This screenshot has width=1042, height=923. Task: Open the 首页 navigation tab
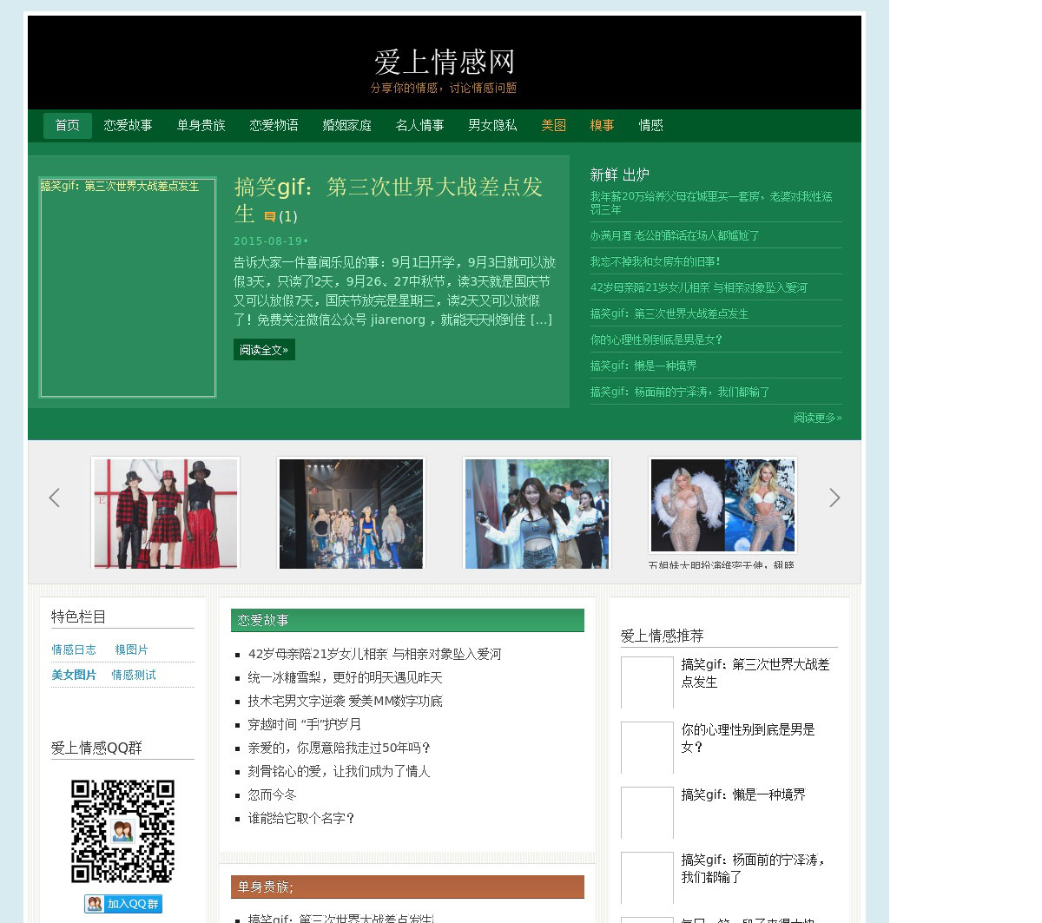[68, 125]
